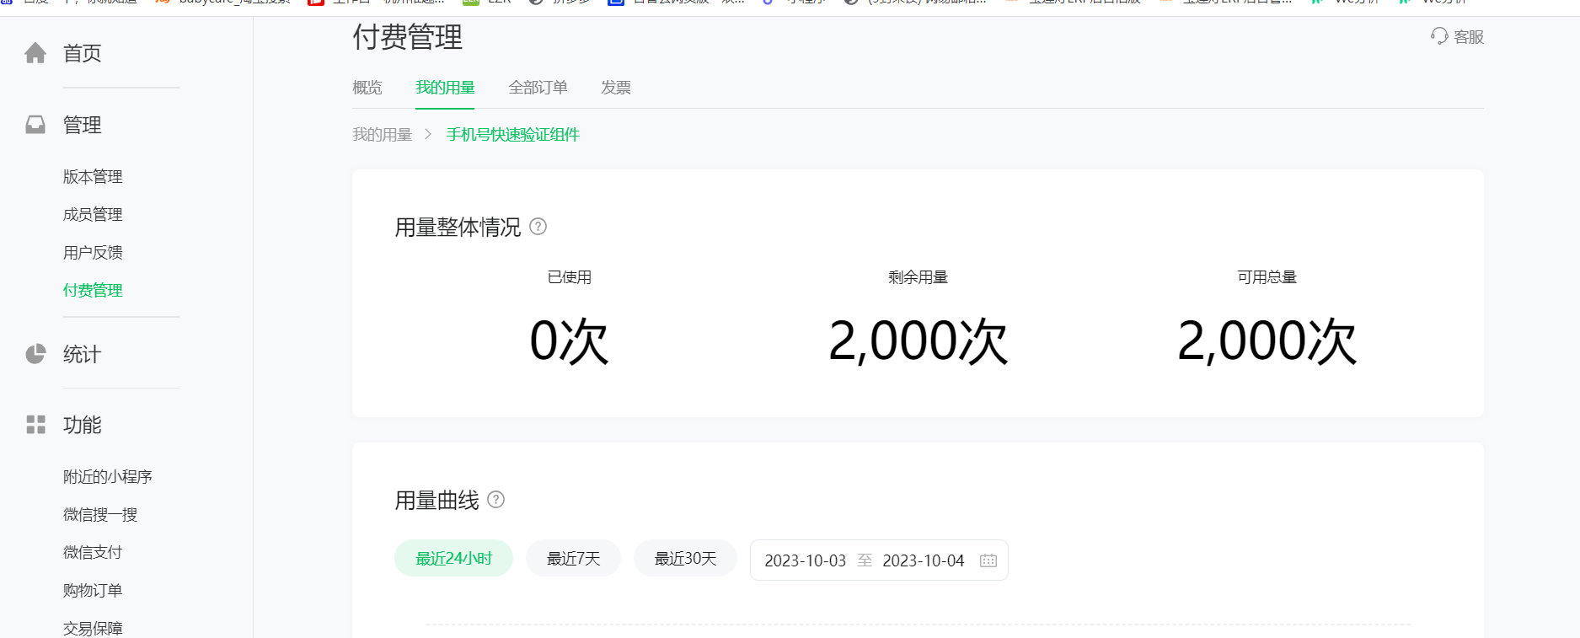The height and width of the screenshot is (638, 1580).
Task: Open the 发票 tab
Action: click(x=616, y=88)
